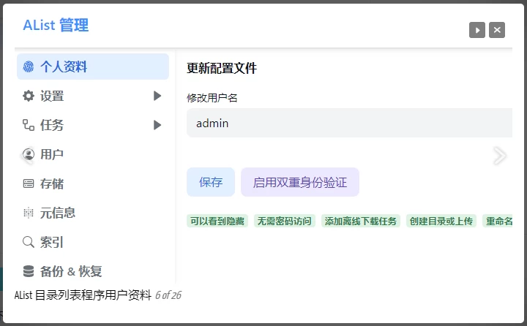Click the 无需密码访问 permission tag
Viewport: 527px width, 326px height.
tap(284, 221)
